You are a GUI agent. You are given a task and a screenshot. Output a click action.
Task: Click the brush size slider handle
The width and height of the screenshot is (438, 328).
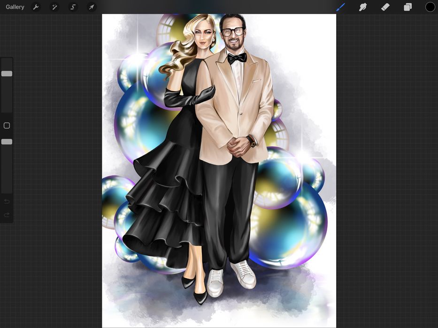(7, 74)
